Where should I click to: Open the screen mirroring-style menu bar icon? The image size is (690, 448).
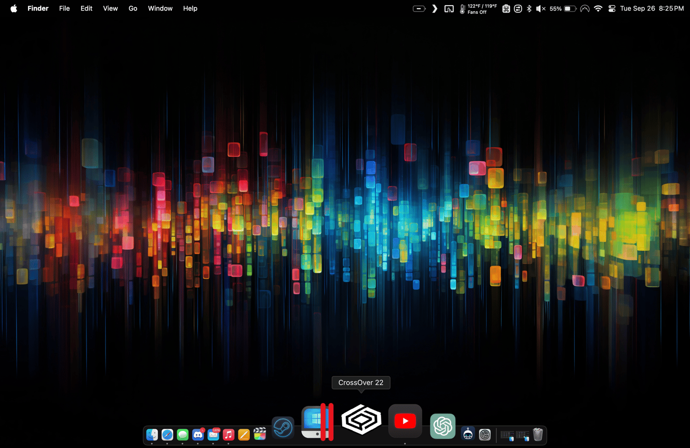coord(449,8)
